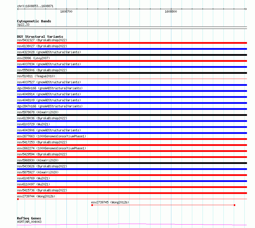Click the esv2739745 thin red feature line
255x228 pixels.
163,205
